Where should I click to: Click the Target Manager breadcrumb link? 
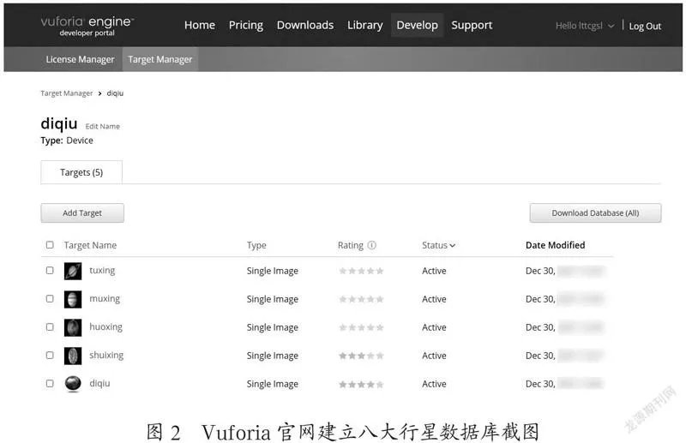[x=67, y=93]
